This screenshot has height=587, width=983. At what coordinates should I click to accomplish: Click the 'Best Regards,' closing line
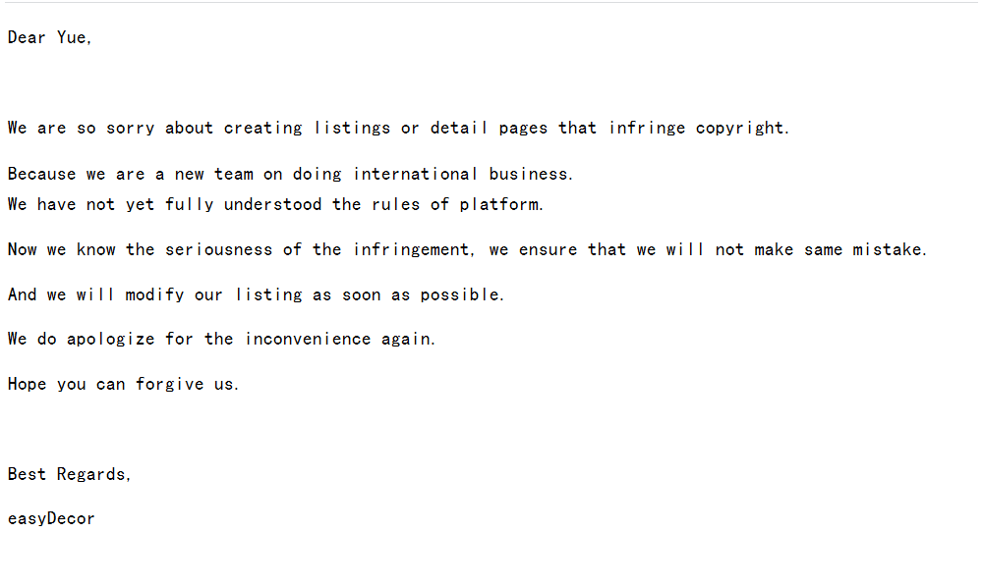pos(69,474)
